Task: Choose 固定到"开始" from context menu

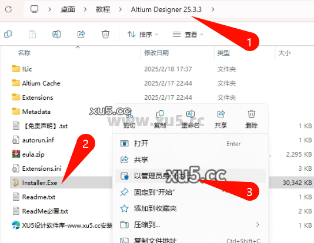Action: pyautogui.click(x=191, y=193)
